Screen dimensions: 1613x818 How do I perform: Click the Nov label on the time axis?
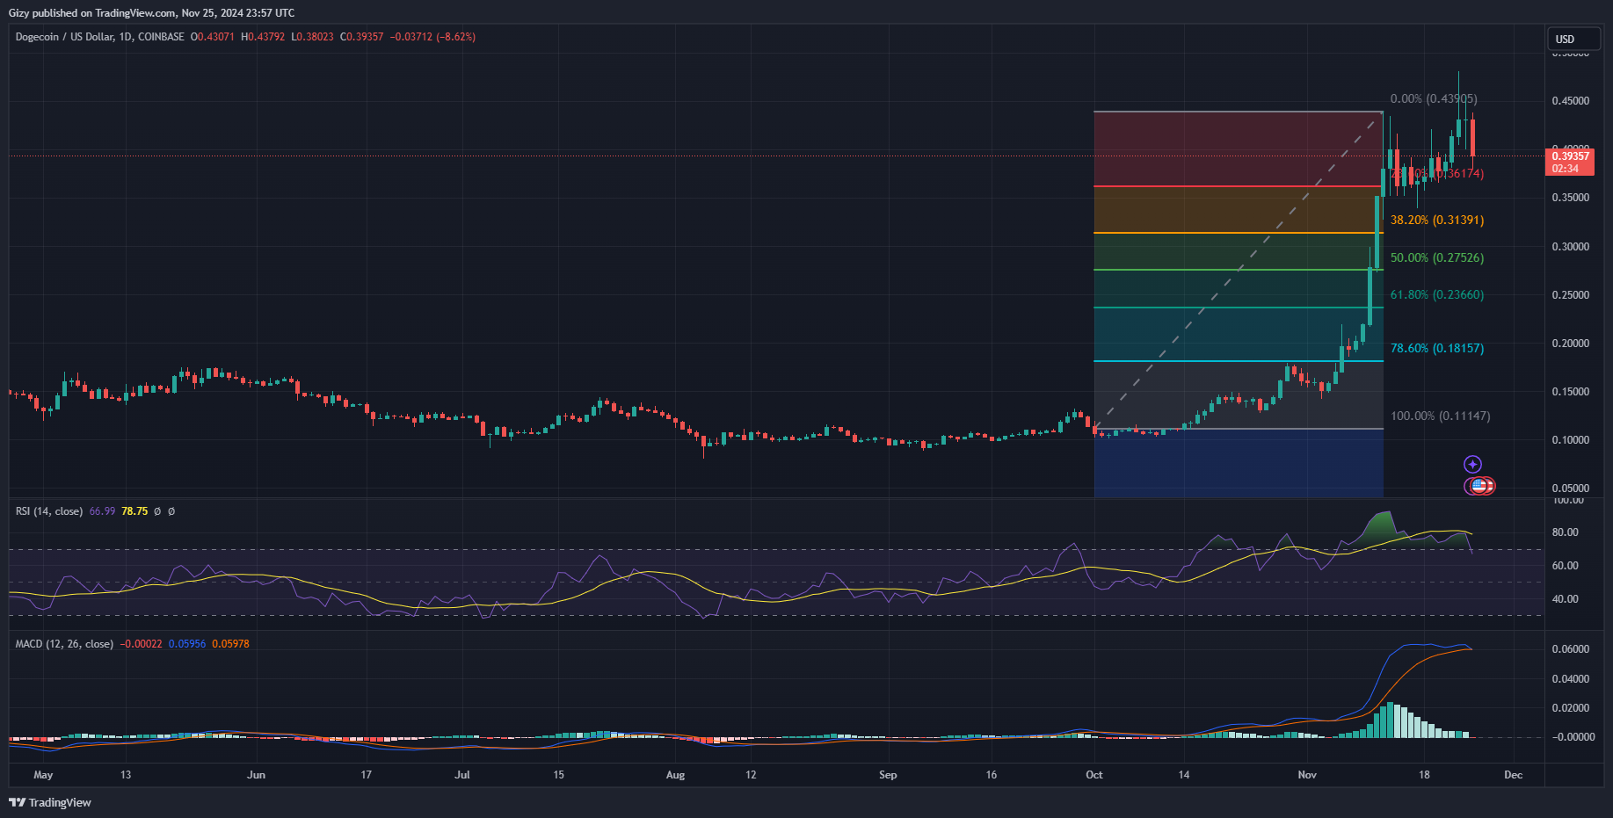click(x=1307, y=775)
